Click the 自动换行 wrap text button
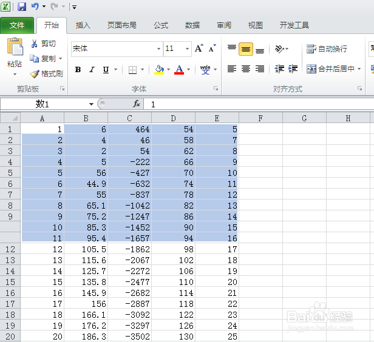 click(327, 49)
